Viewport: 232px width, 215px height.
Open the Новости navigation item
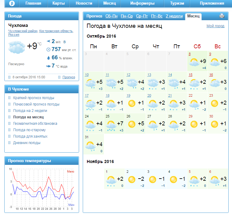84,3
